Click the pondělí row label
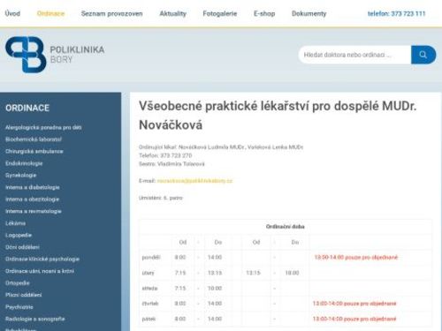This screenshot has width=442, height=331. (x=151, y=258)
